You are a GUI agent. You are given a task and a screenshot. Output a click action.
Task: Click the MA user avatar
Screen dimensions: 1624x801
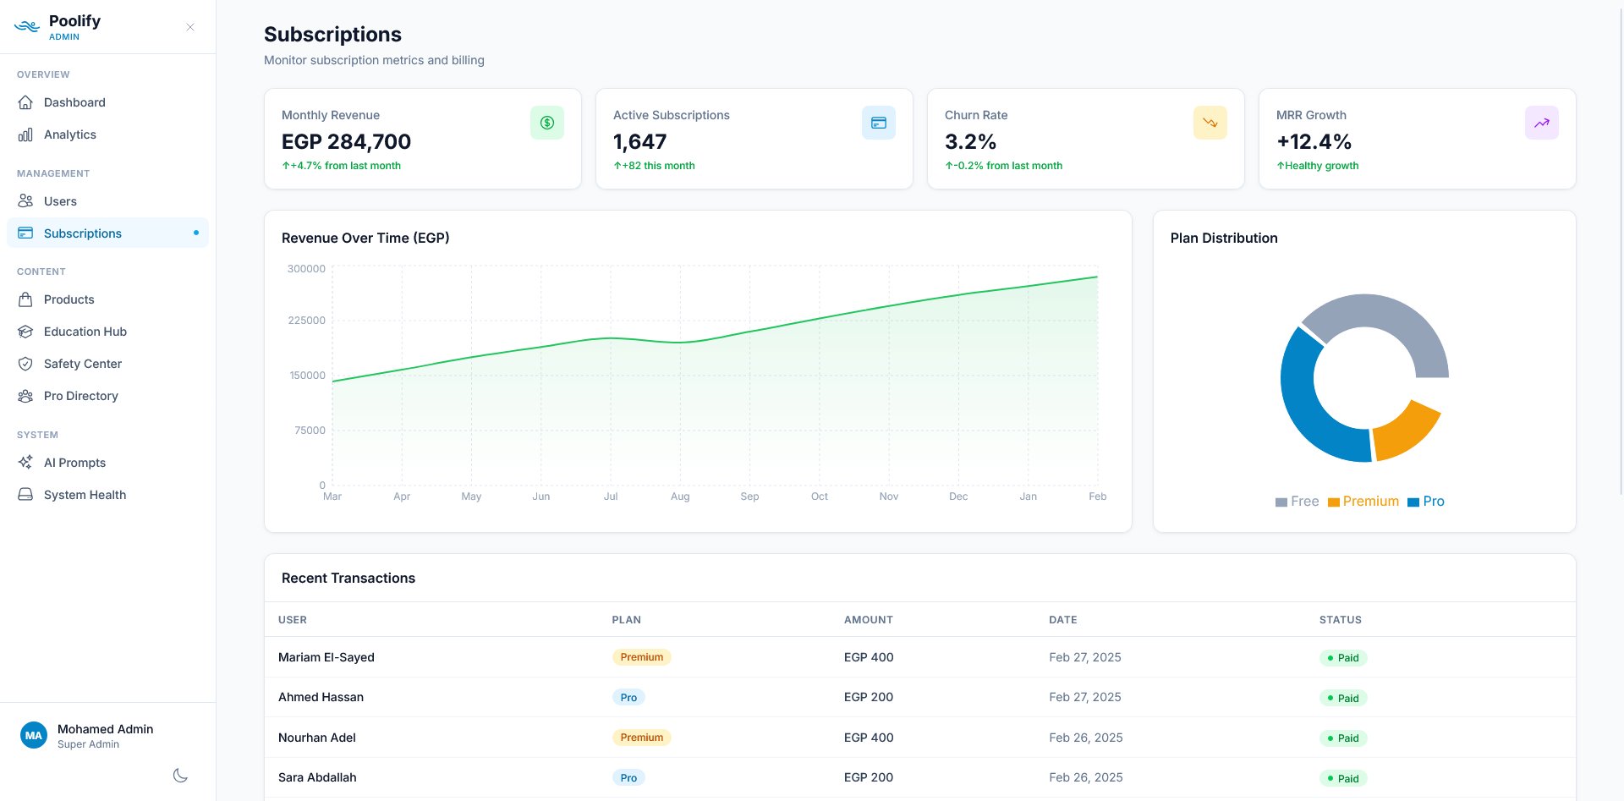[34, 736]
